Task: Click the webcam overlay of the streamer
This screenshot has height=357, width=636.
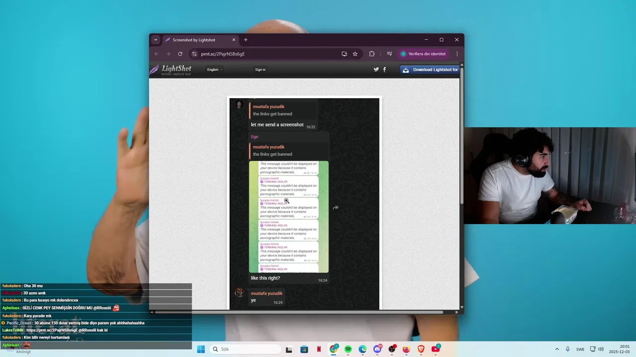Action: (x=550, y=176)
